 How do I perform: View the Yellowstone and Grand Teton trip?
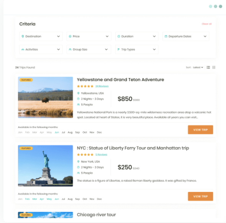pos(200,130)
